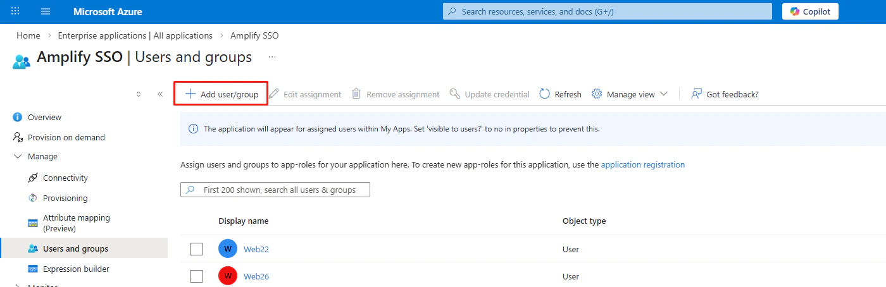
Task: Click the gear icon on Manage view
Action: pos(597,94)
